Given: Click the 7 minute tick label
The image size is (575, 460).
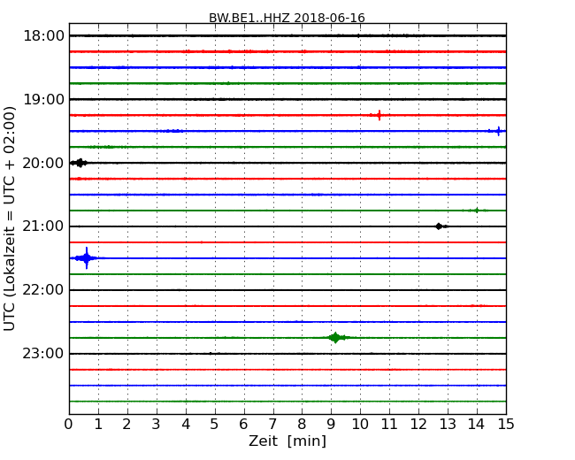Looking at the screenshot, I should click(272, 425).
